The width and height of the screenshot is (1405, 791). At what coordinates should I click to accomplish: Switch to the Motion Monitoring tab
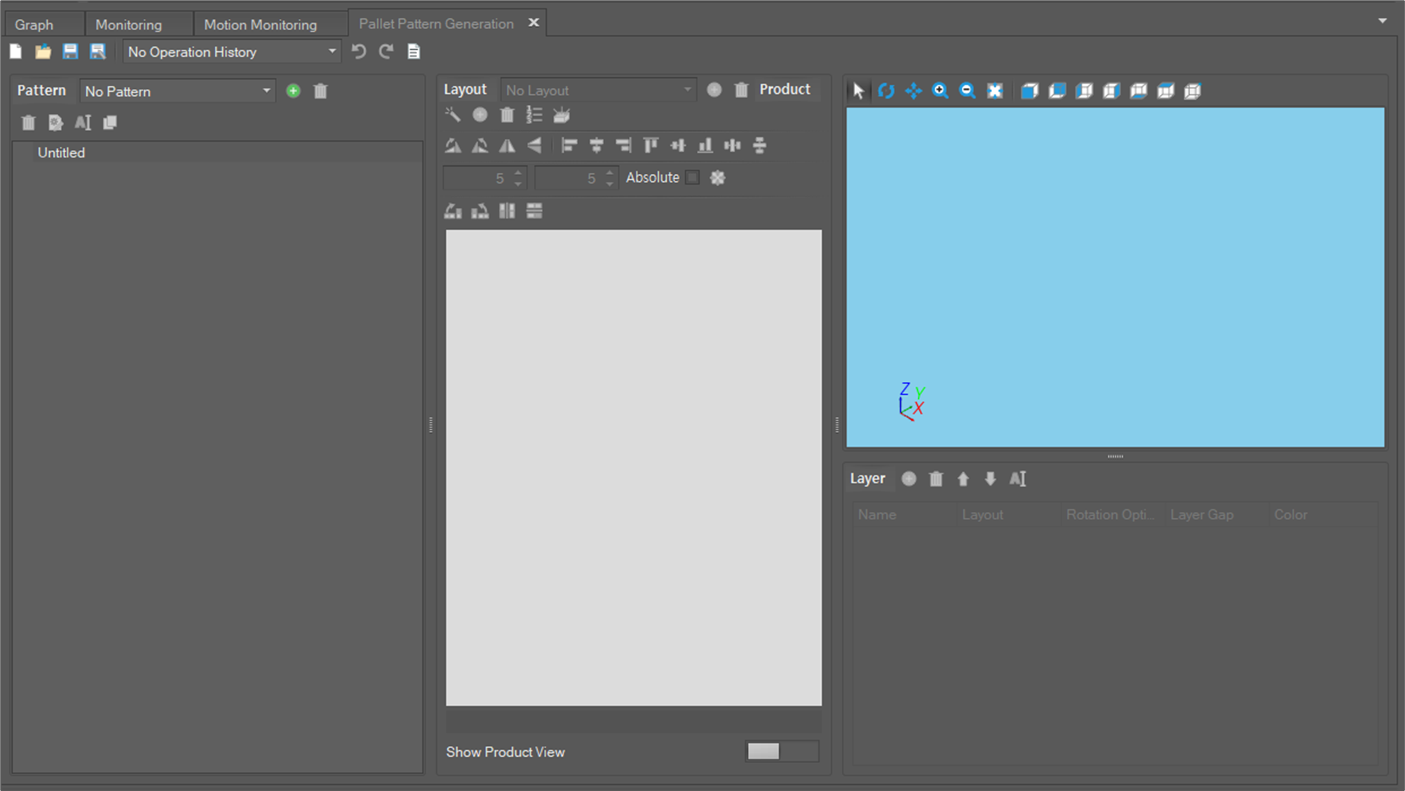[260, 25]
